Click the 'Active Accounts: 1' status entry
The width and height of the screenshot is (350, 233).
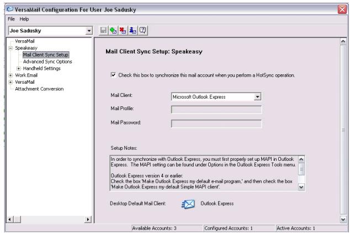pyautogui.click(x=296, y=229)
